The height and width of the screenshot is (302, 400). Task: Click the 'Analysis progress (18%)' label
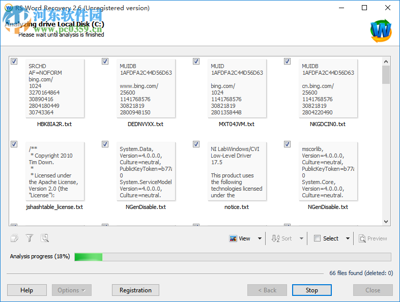click(40, 256)
